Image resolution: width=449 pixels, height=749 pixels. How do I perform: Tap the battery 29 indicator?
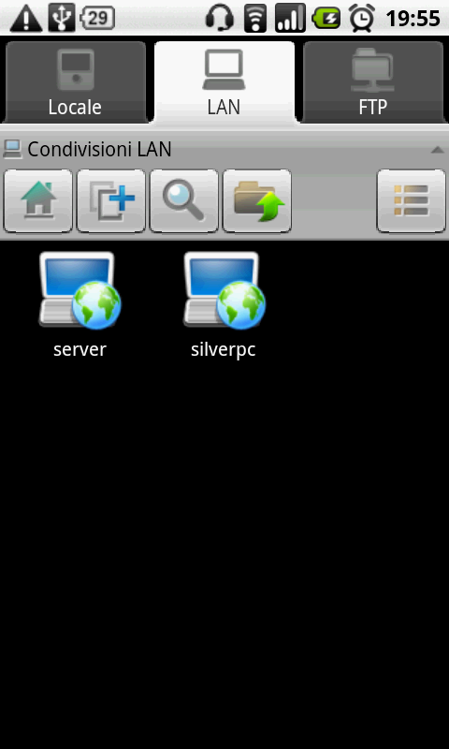click(x=97, y=19)
